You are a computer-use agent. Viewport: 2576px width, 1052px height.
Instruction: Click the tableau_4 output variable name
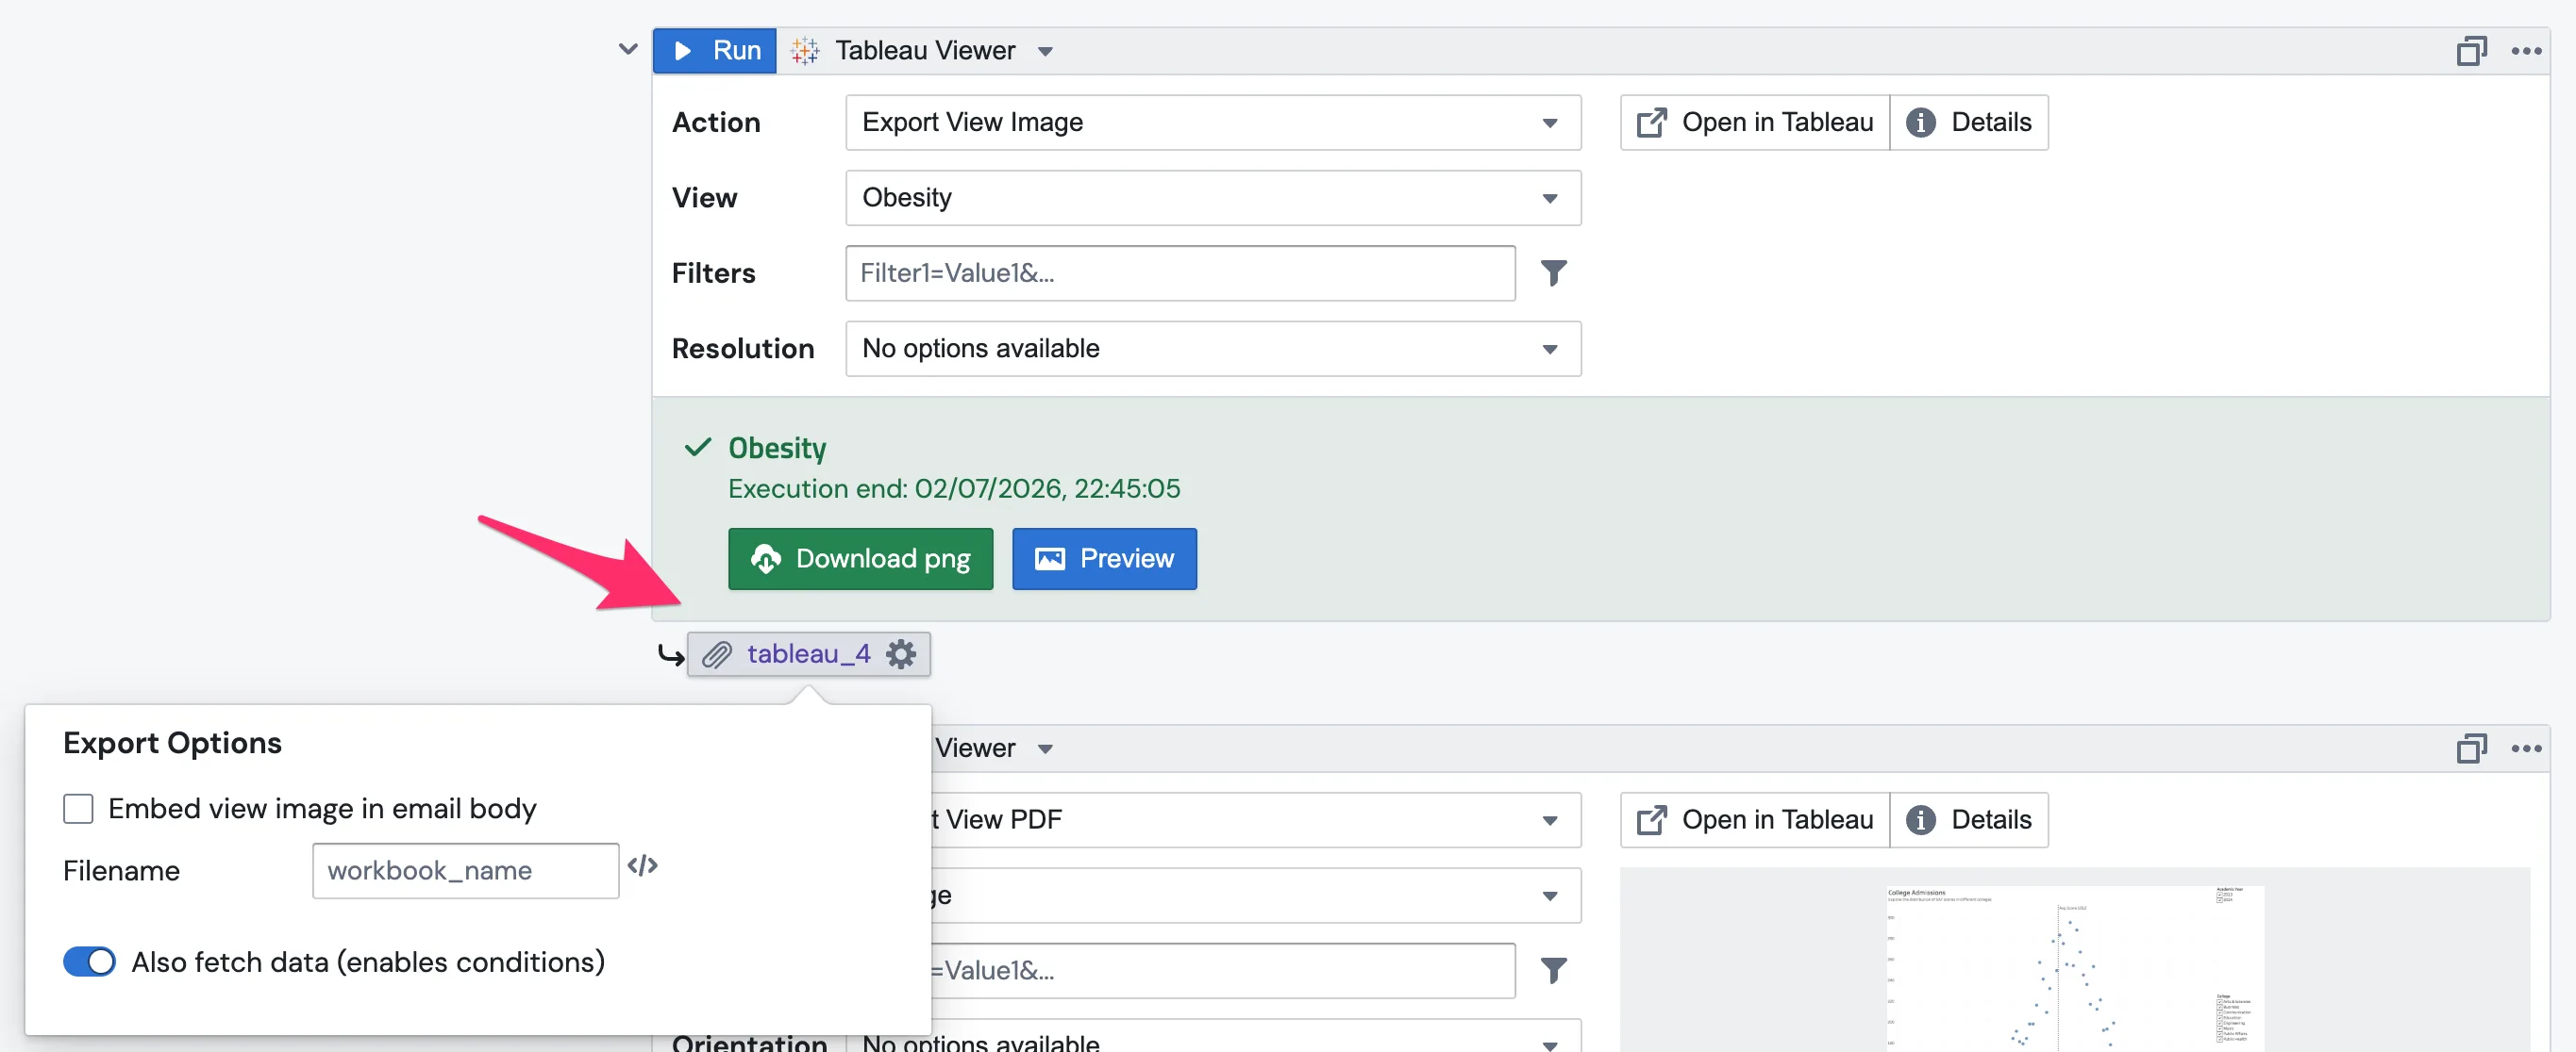(x=809, y=653)
